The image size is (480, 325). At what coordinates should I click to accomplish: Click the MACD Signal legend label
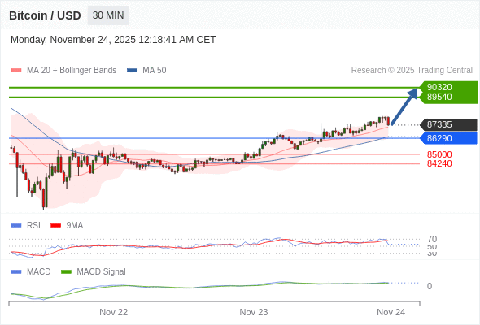(x=102, y=272)
